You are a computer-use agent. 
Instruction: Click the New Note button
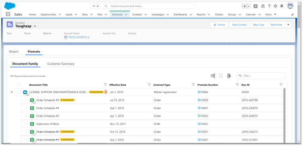click(276, 25)
